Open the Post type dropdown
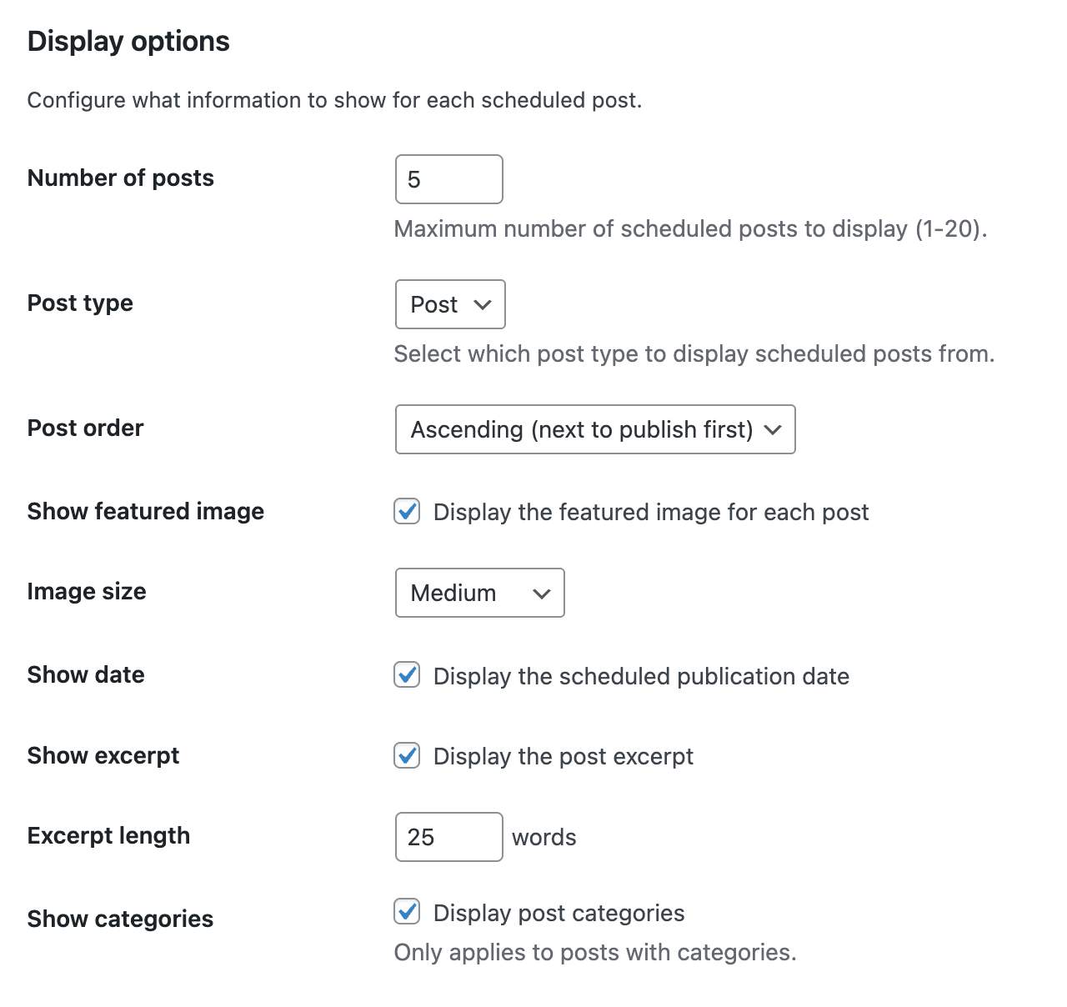 click(x=450, y=304)
